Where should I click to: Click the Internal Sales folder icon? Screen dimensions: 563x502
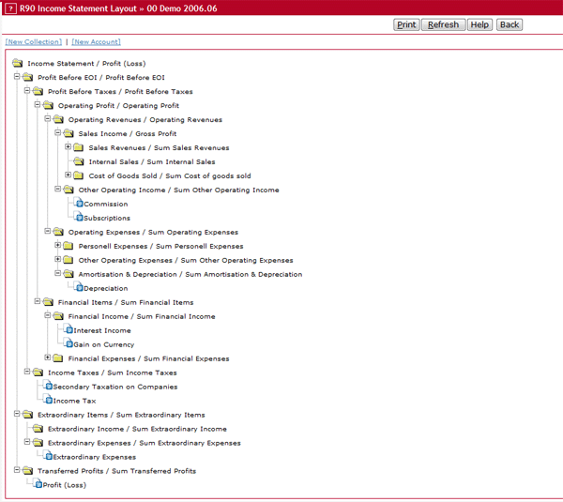(79, 161)
